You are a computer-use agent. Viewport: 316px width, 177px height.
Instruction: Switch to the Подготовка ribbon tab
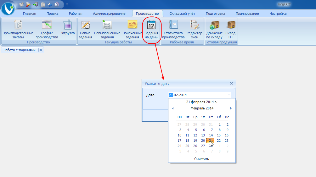(215, 14)
